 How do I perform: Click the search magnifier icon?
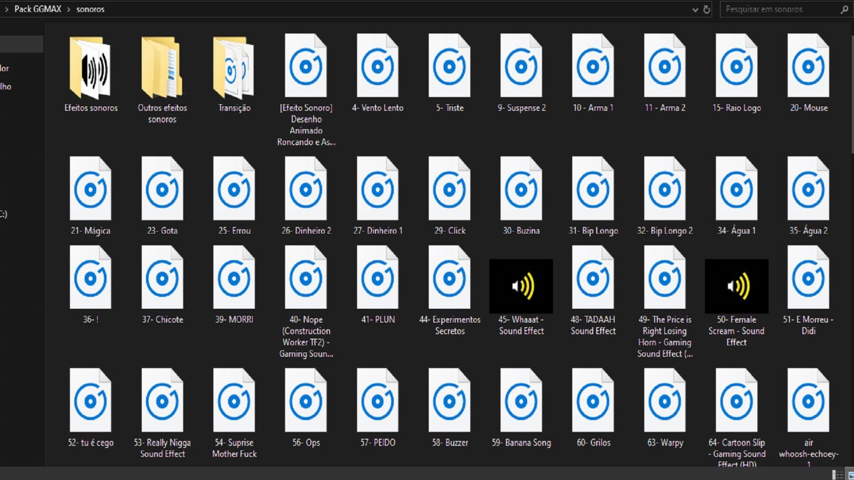pos(845,9)
